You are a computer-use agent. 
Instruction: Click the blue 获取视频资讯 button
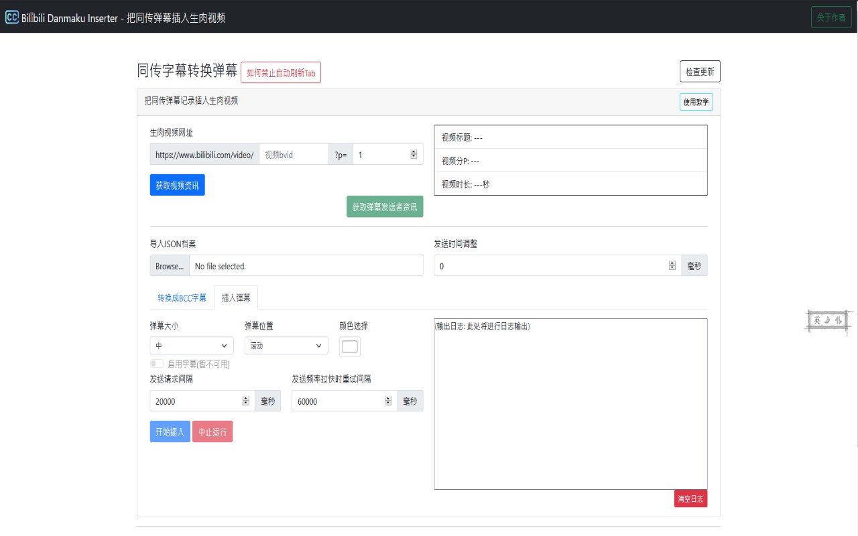177,184
